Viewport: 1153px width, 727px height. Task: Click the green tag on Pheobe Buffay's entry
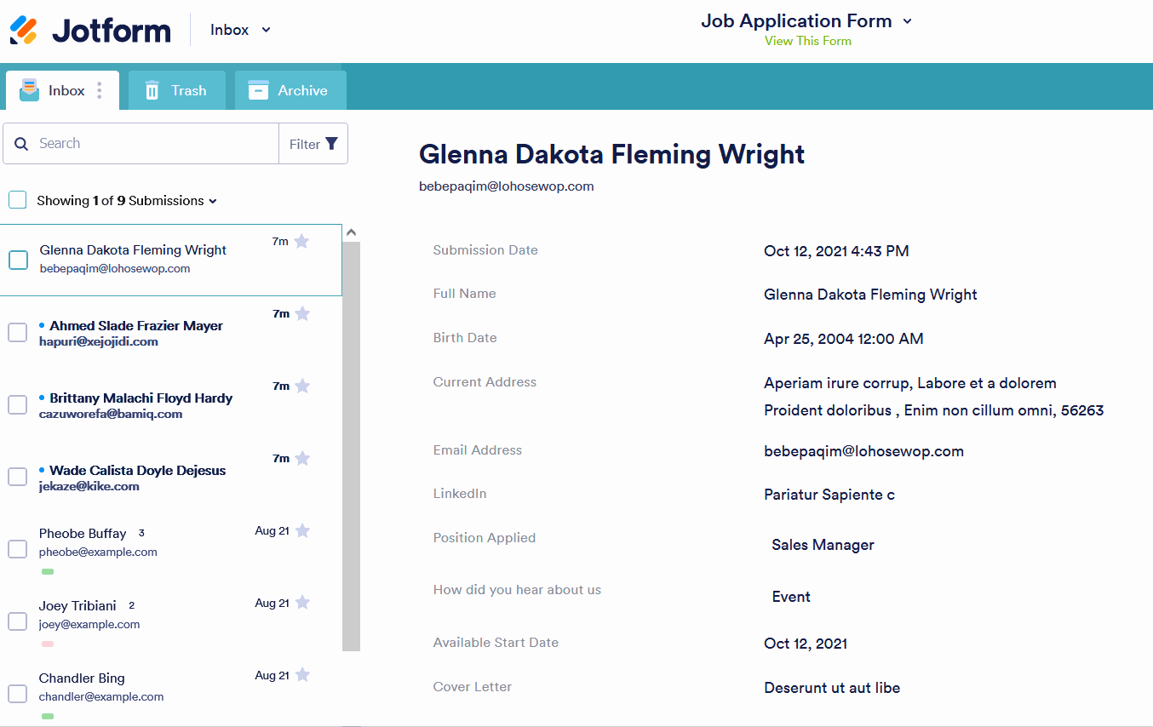[x=48, y=571]
